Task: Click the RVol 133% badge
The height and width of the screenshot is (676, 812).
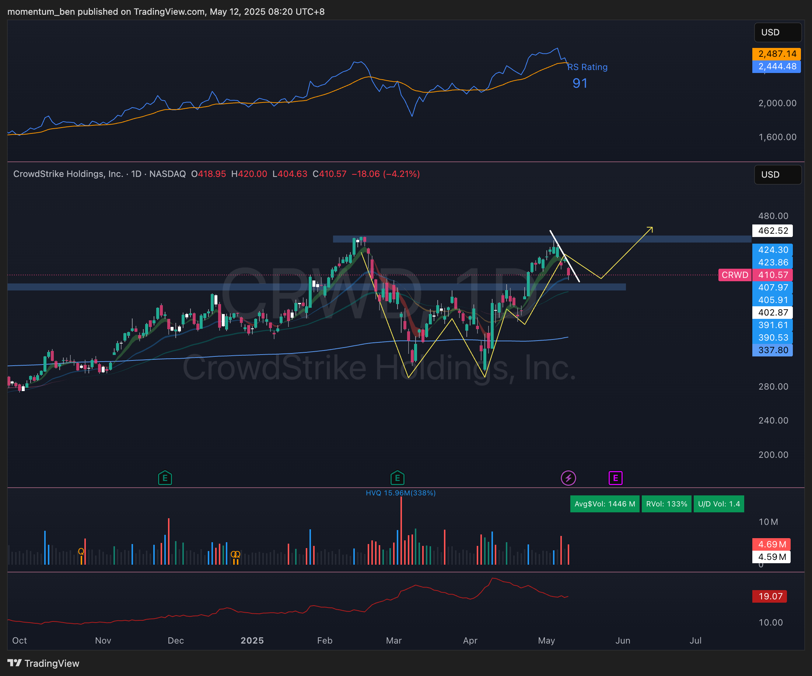Action: (666, 504)
